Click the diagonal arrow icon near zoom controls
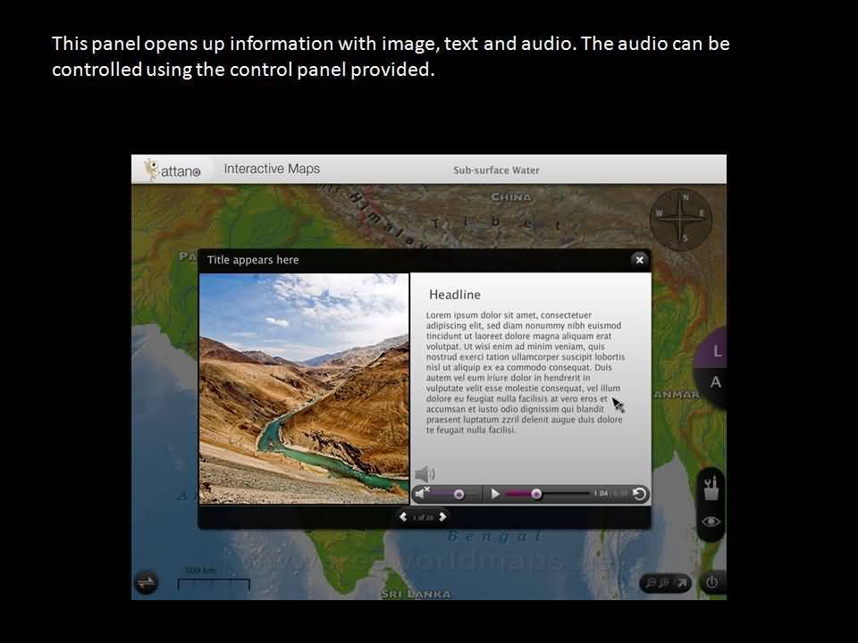The width and height of the screenshot is (858, 643). pyautogui.click(x=681, y=583)
